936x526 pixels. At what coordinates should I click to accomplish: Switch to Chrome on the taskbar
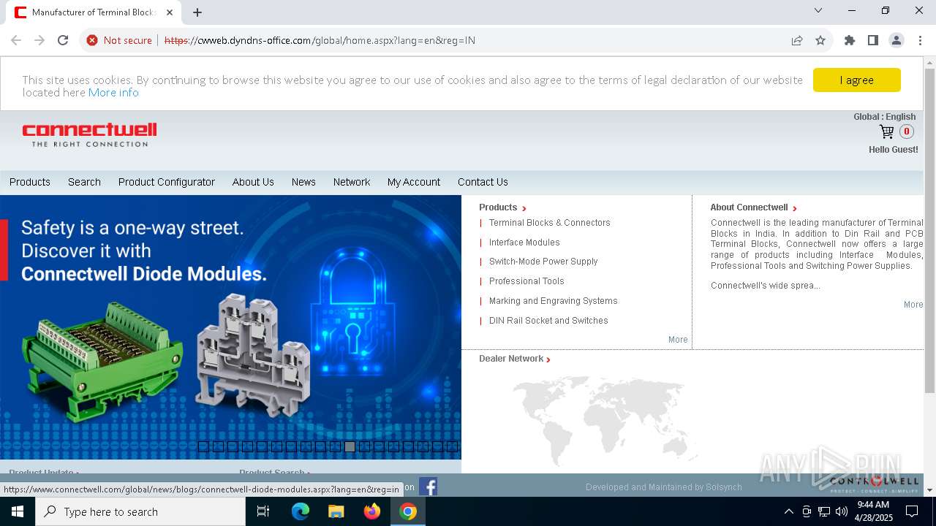tap(408, 511)
